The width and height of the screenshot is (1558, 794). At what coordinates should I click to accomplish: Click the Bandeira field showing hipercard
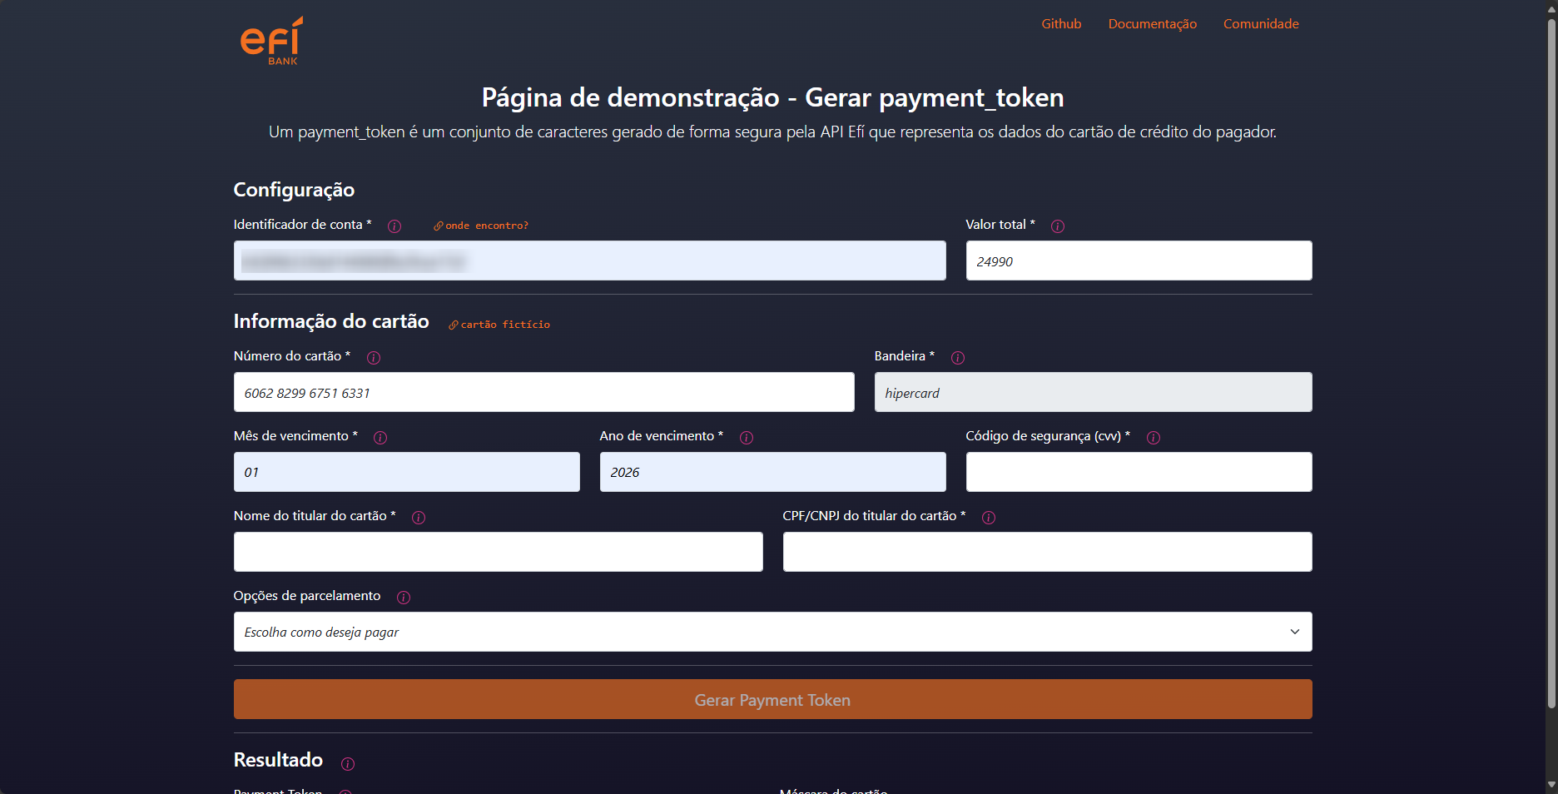click(1093, 392)
